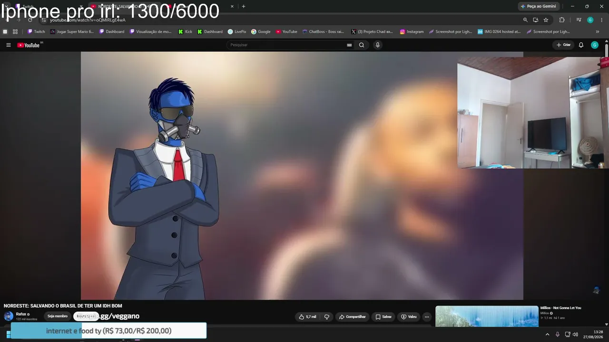Open the browser extensions puzzle icon
The width and height of the screenshot is (609, 342).
click(562, 20)
